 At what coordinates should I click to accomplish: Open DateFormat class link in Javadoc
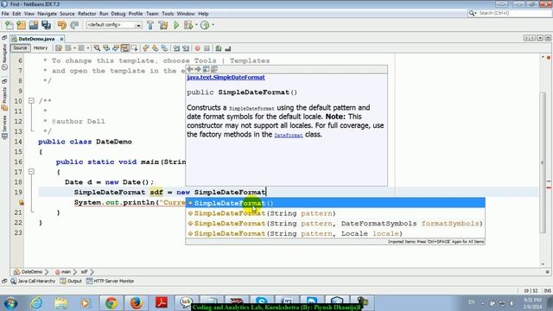289,135
